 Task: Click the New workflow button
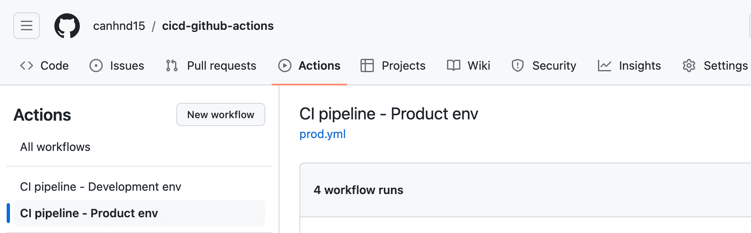[221, 114]
